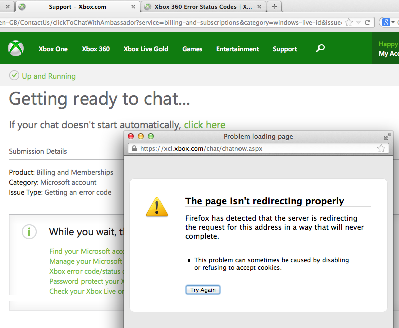Click the green info icon beside While you wait

tap(29, 232)
